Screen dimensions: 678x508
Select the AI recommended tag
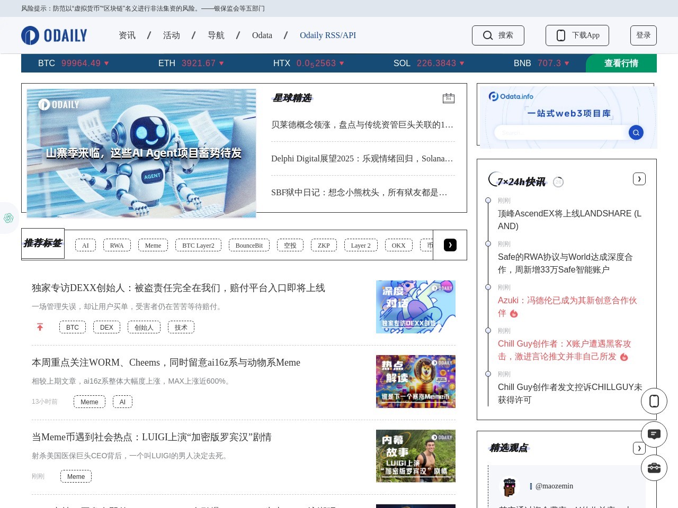pos(85,245)
